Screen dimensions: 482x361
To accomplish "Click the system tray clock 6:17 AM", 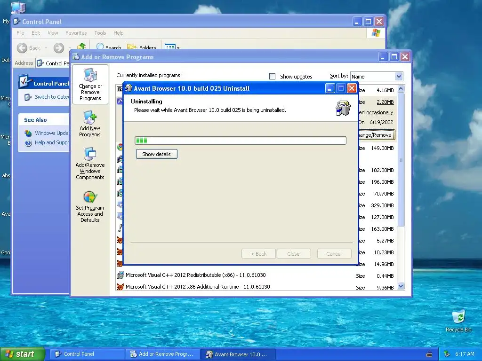I will pyautogui.click(x=465, y=354).
